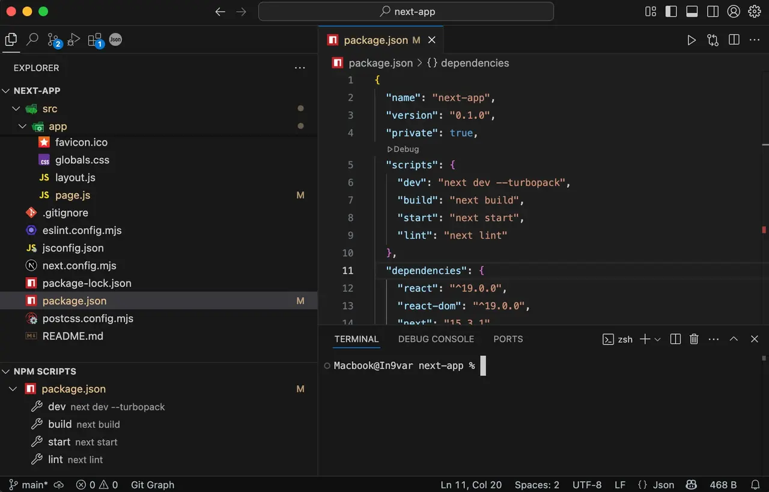Open terminal panel More Actions menu

pyautogui.click(x=714, y=339)
